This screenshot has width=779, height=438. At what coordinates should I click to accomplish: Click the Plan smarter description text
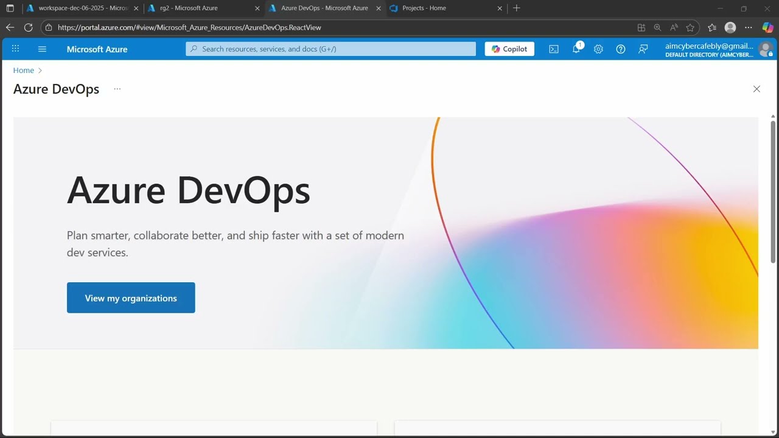tap(236, 243)
